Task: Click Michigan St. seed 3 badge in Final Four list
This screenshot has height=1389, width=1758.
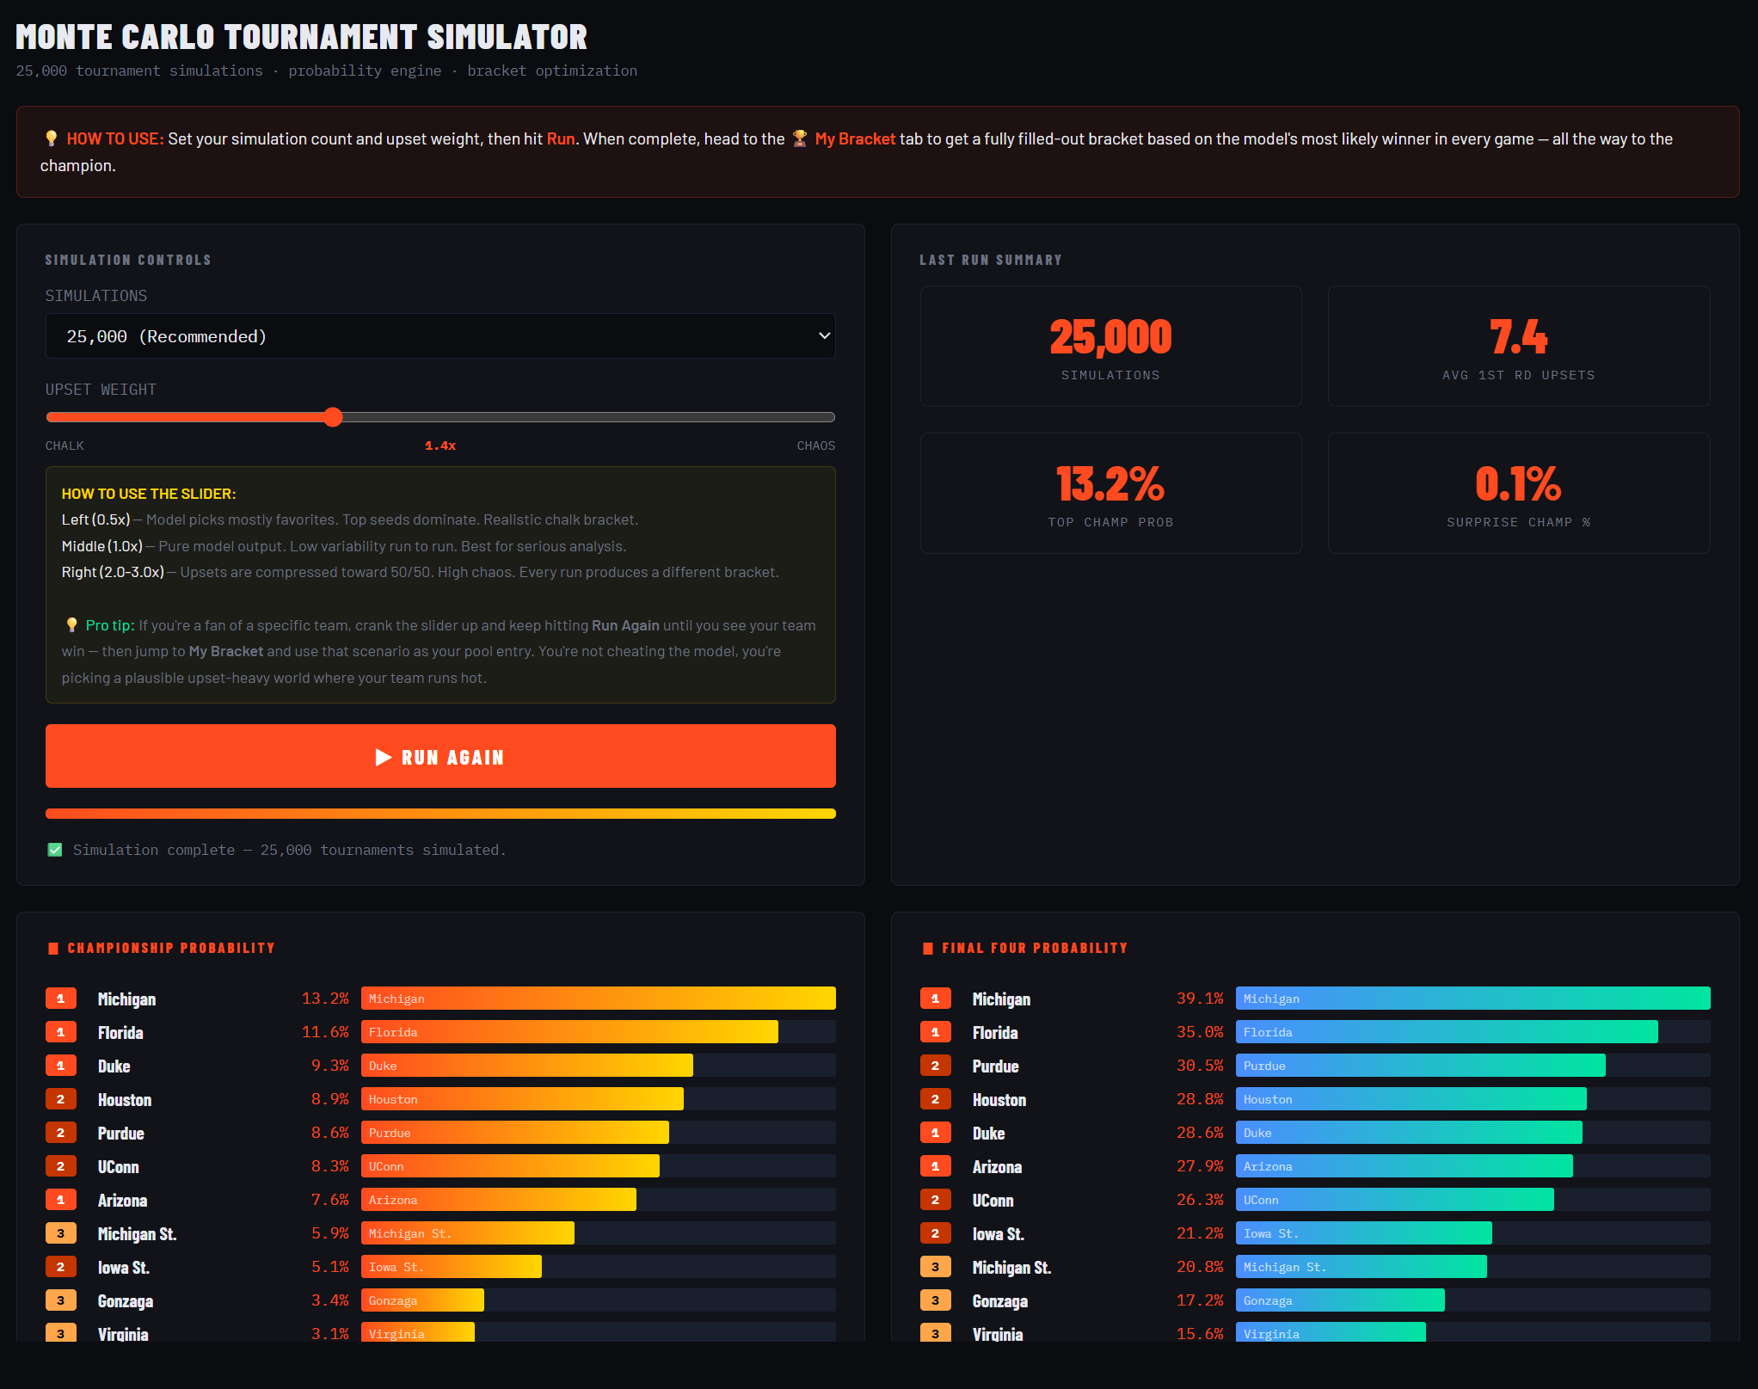Action: pos(935,1267)
